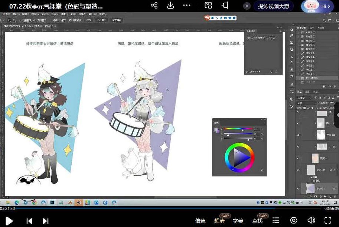Toggle the checkbox in the tool presets panel
This screenshot has height=227, width=339.
pos(247,72)
